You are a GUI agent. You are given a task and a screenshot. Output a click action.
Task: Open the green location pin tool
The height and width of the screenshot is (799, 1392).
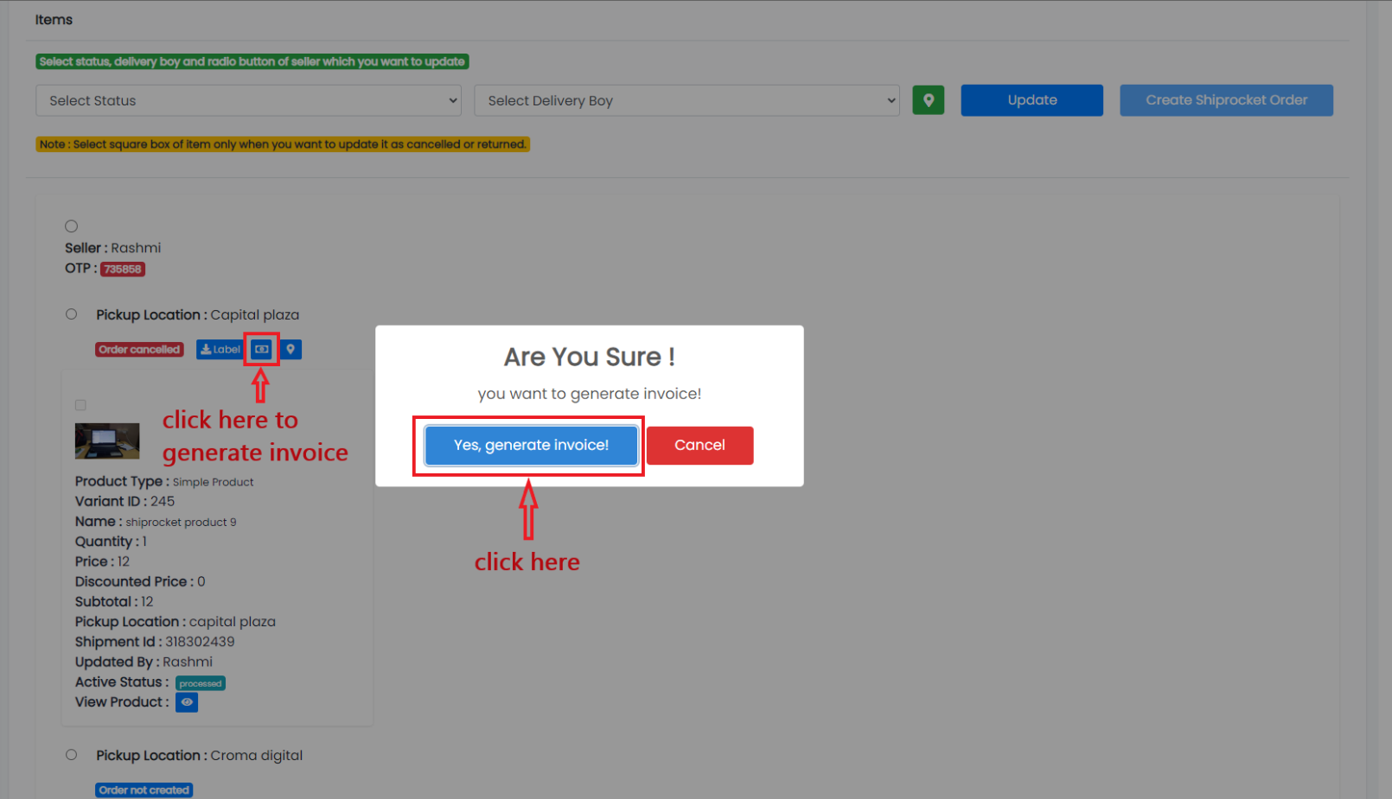point(928,100)
